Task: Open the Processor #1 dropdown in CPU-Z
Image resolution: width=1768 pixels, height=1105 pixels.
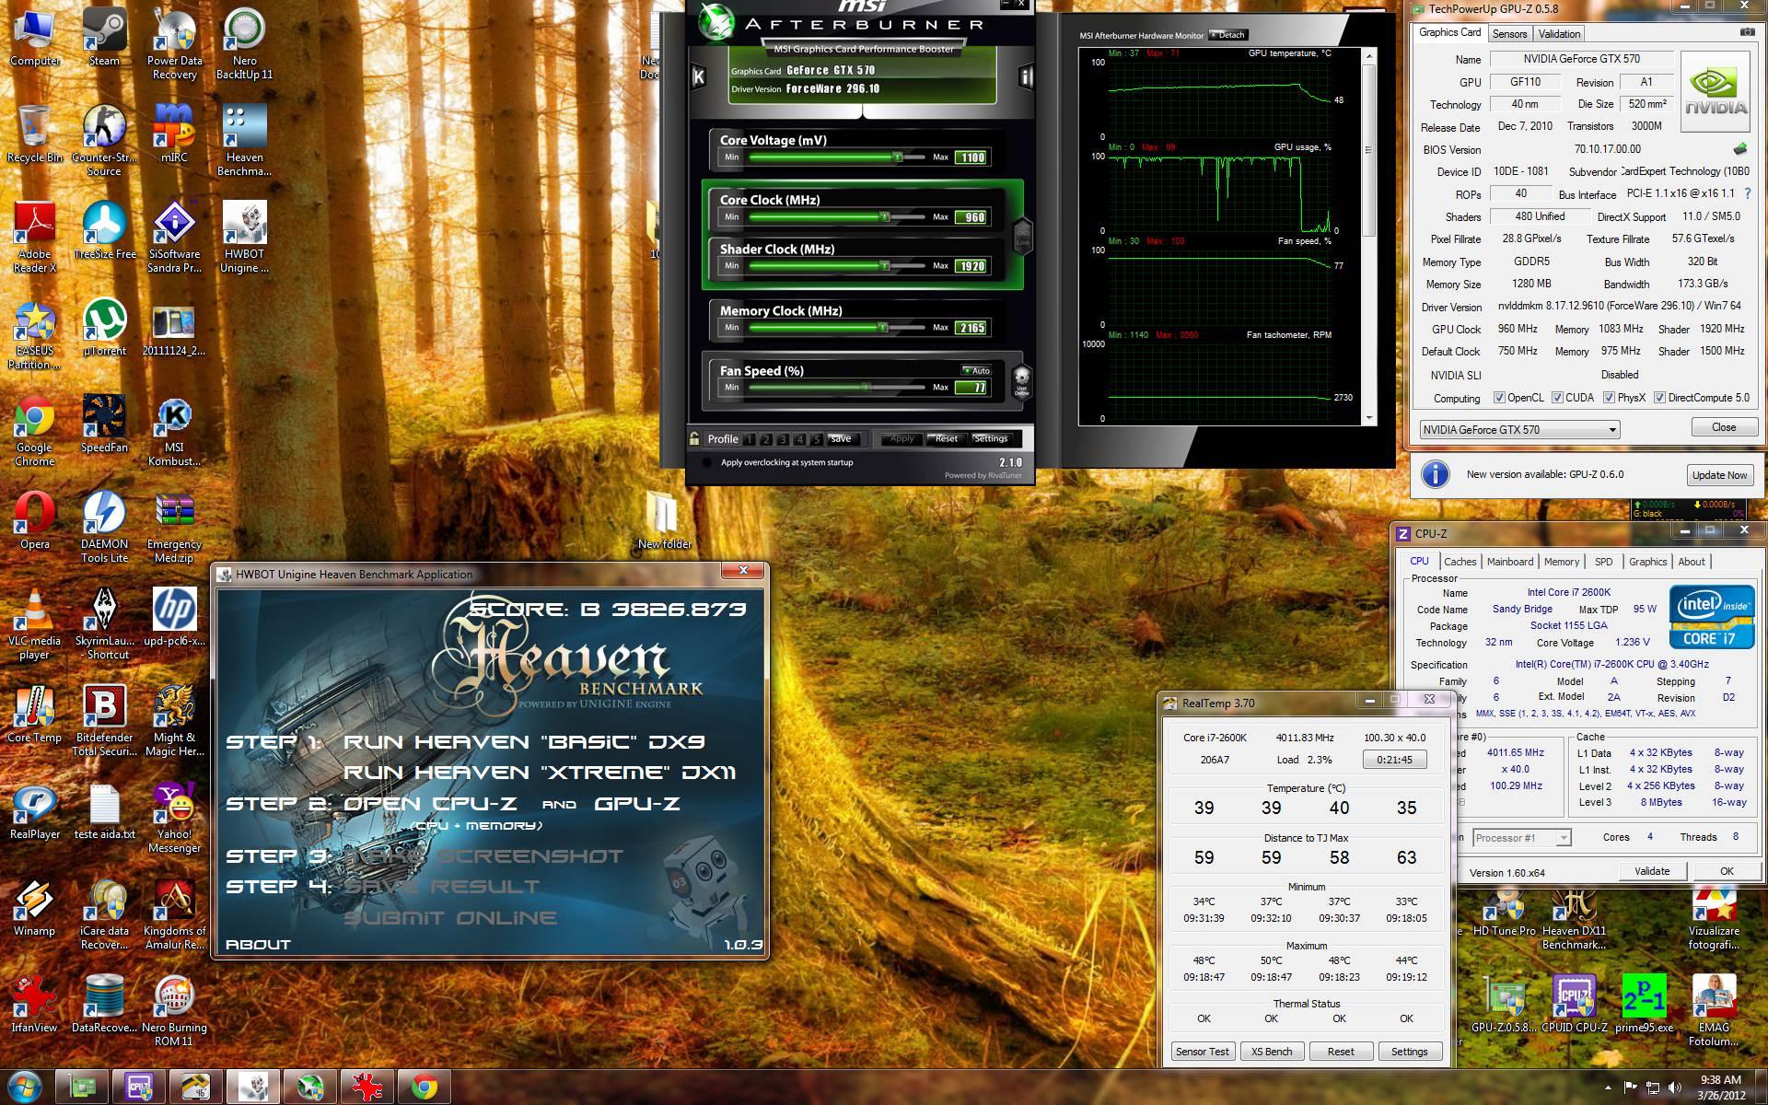Action: pyautogui.click(x=1521, y=837)
